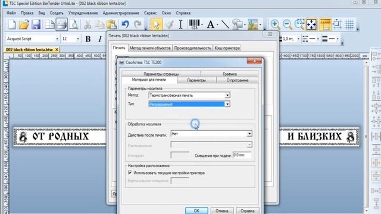Open a file with the folder icon
Image resolution: width=381 pixels, height=214 pixels.
pyautogui.click(x=24, y=24)
